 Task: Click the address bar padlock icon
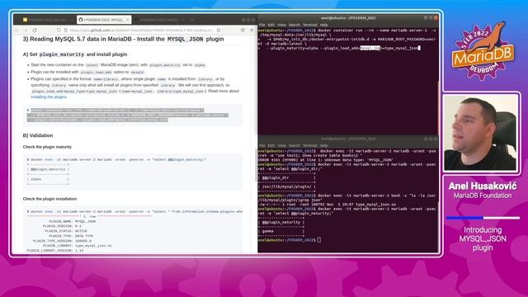tap(65, 31)
